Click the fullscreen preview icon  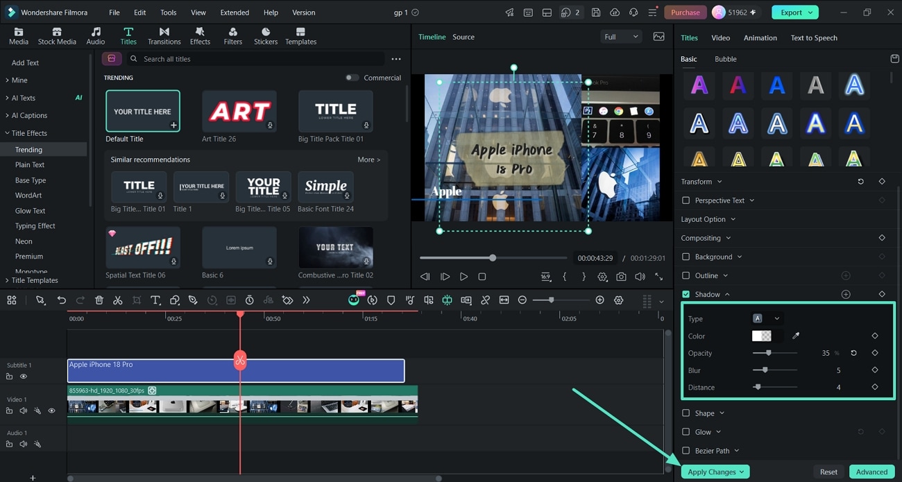click(x=658, y=277)
